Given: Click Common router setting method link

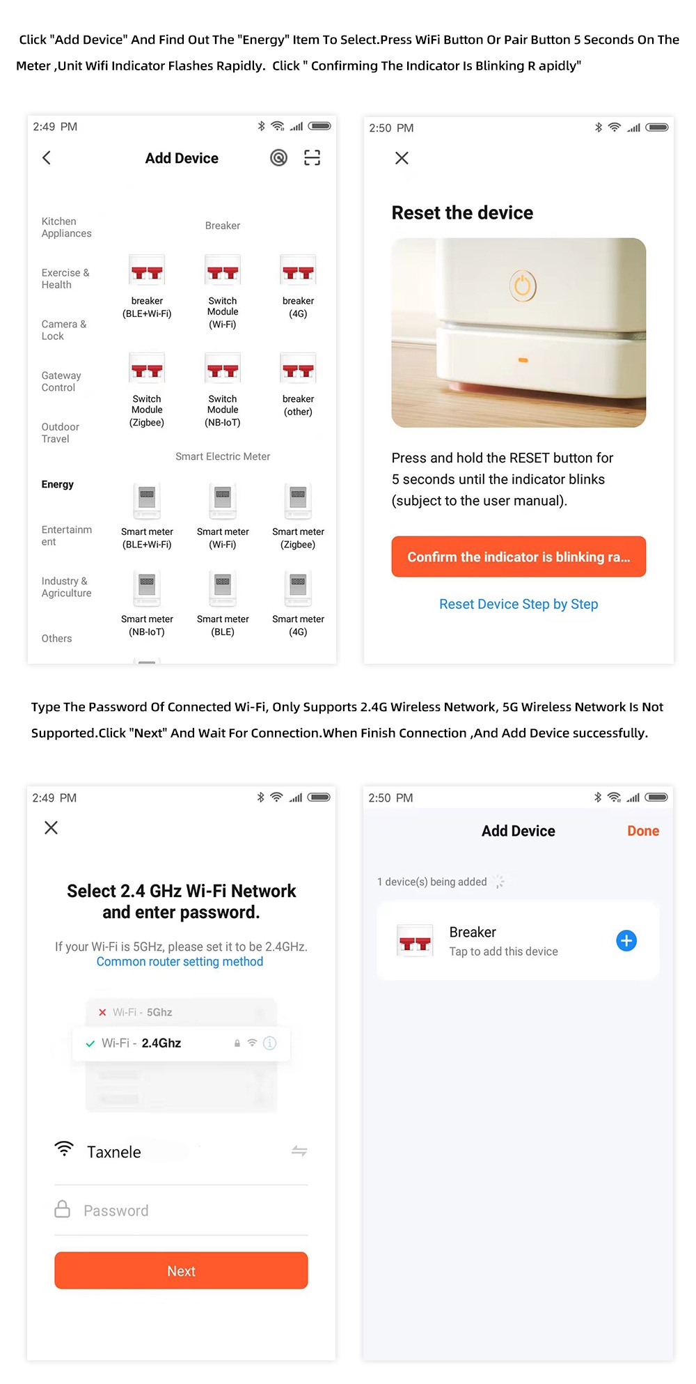Looking at the screenshot, I should (x=180, y=961).
